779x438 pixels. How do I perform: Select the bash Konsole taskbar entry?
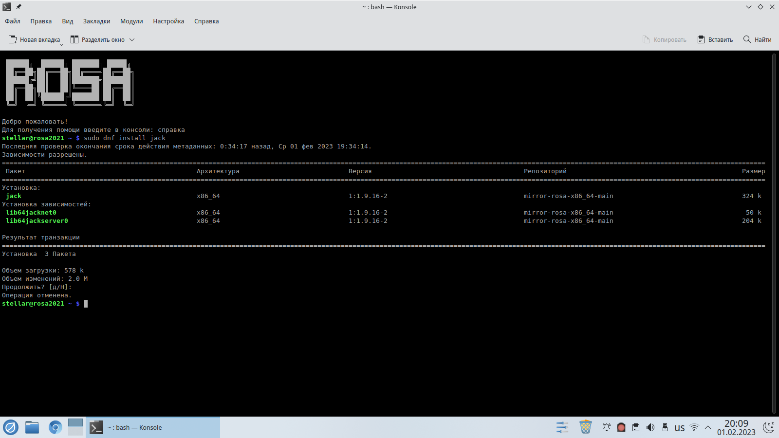[153, 427]
